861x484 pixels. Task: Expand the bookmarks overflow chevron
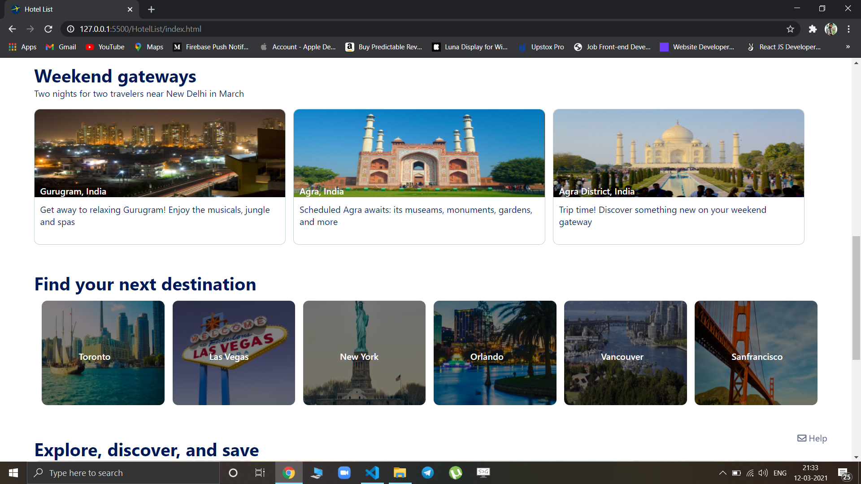pyautogui.click(x=848, y=47)
